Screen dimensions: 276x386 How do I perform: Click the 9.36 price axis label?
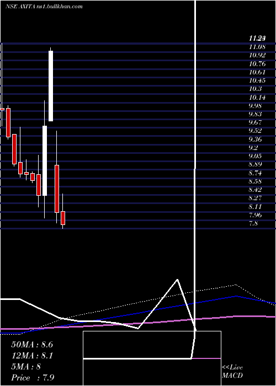pos(255,140)
